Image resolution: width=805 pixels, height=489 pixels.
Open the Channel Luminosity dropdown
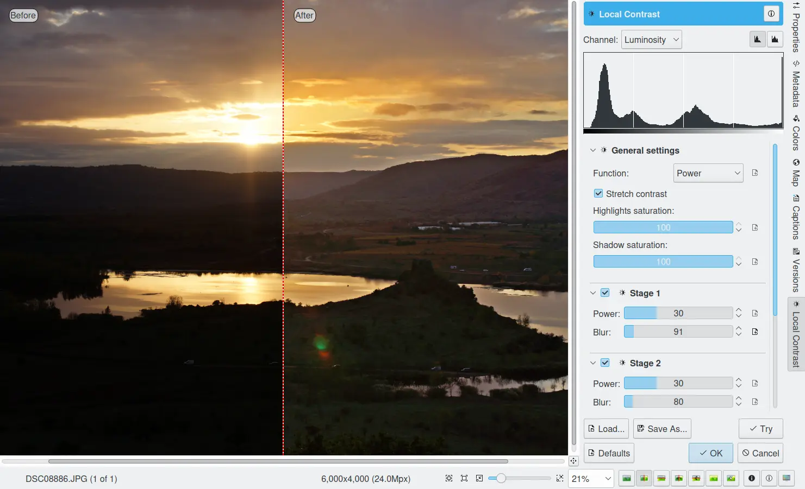coord(651,40)
